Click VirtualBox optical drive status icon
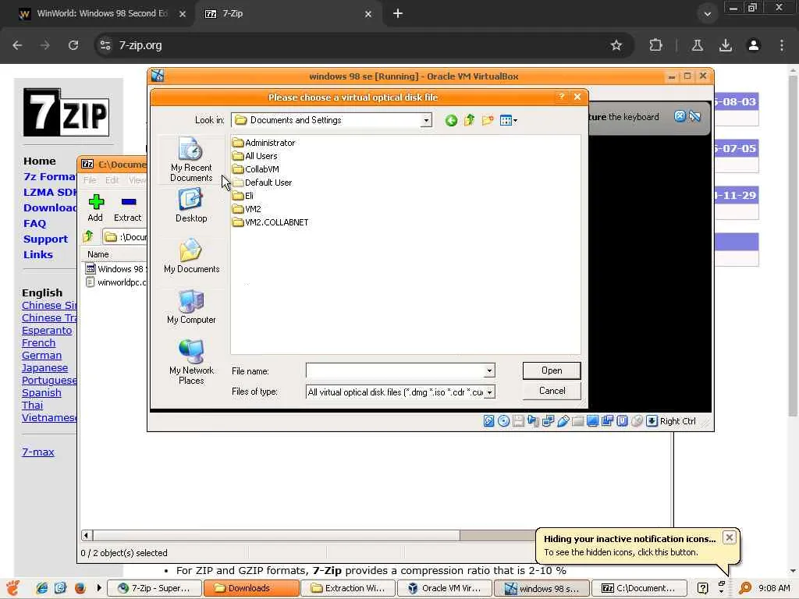Screen dimensions: 799x599 point(503,420)
